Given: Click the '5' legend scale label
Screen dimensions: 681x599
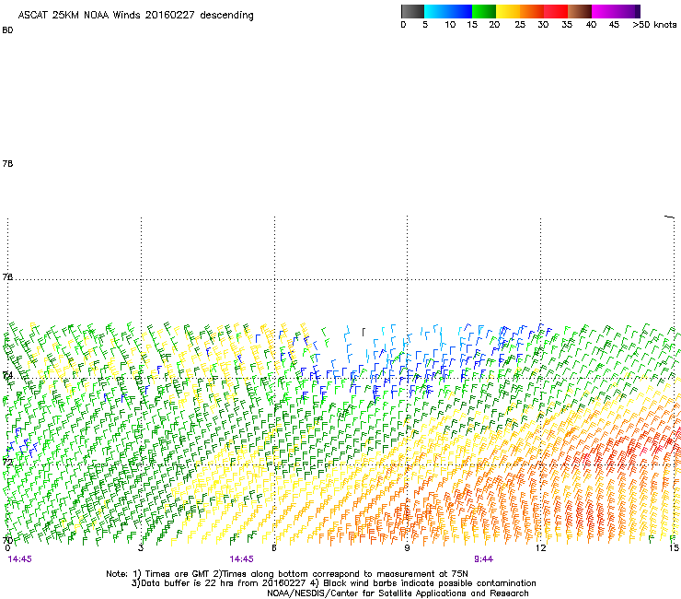Looking at the screenshot, I should coord(425,25).
